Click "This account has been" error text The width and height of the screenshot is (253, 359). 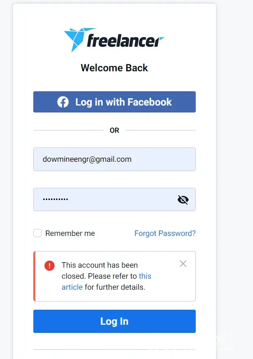pyautogui.click(x=99, y=265)
